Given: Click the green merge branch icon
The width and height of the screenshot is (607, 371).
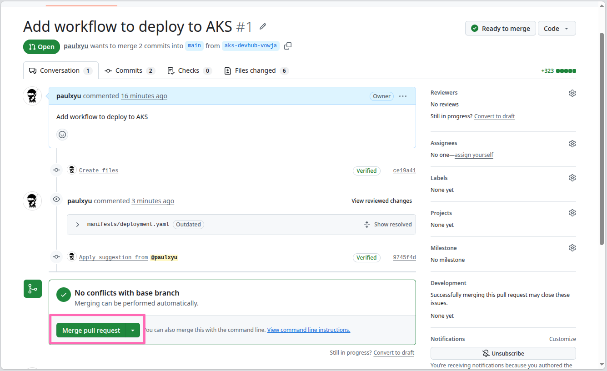Looking at the screenshot, I should pos(33,289).
